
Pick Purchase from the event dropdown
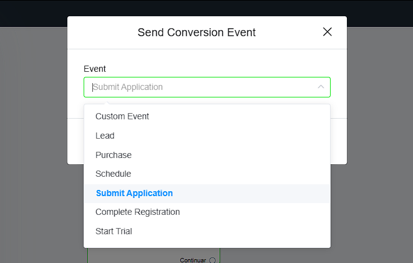pyautogui.click(x=114, y=155)
